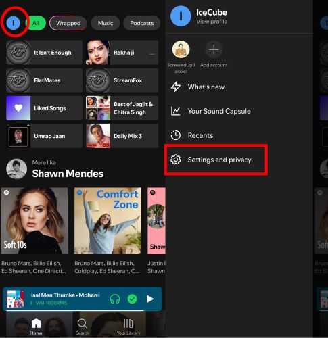This screenshot has width=328, height=338.
Task: Open the It Isn't Enough tile
Action: pos(44,53)
